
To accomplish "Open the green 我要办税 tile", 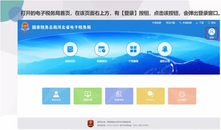I will [x=87, y=96].
